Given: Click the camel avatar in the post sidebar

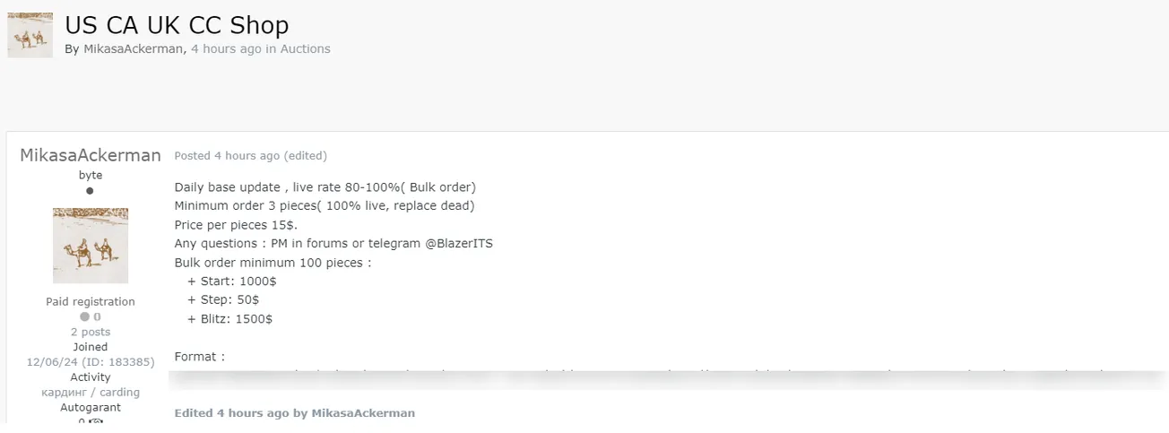Looking at the screenshot, I should click(x=91, y=245).
